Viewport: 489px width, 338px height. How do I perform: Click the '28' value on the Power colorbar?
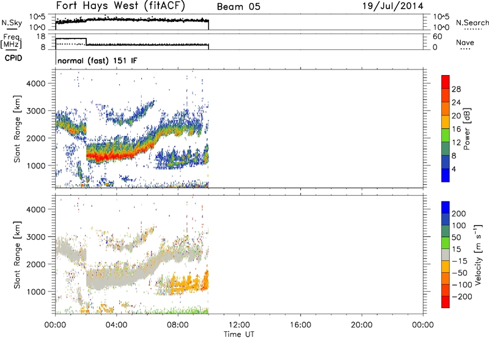(456, 89)
